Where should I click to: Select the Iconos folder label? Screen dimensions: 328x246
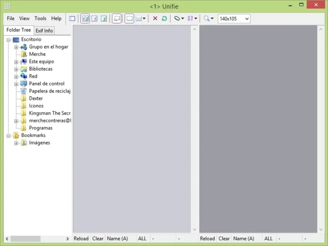(36, 106)
